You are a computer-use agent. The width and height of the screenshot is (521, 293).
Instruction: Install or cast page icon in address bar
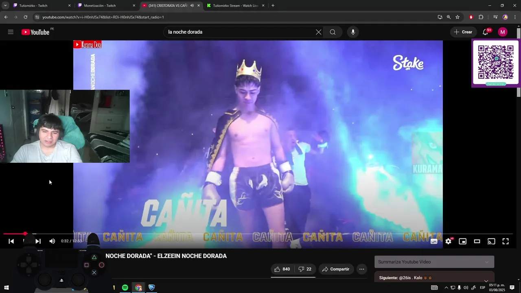(x=440, y=17)
